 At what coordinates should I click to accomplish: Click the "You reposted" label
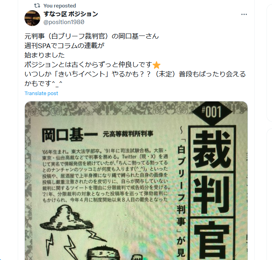tap(60, 6)
